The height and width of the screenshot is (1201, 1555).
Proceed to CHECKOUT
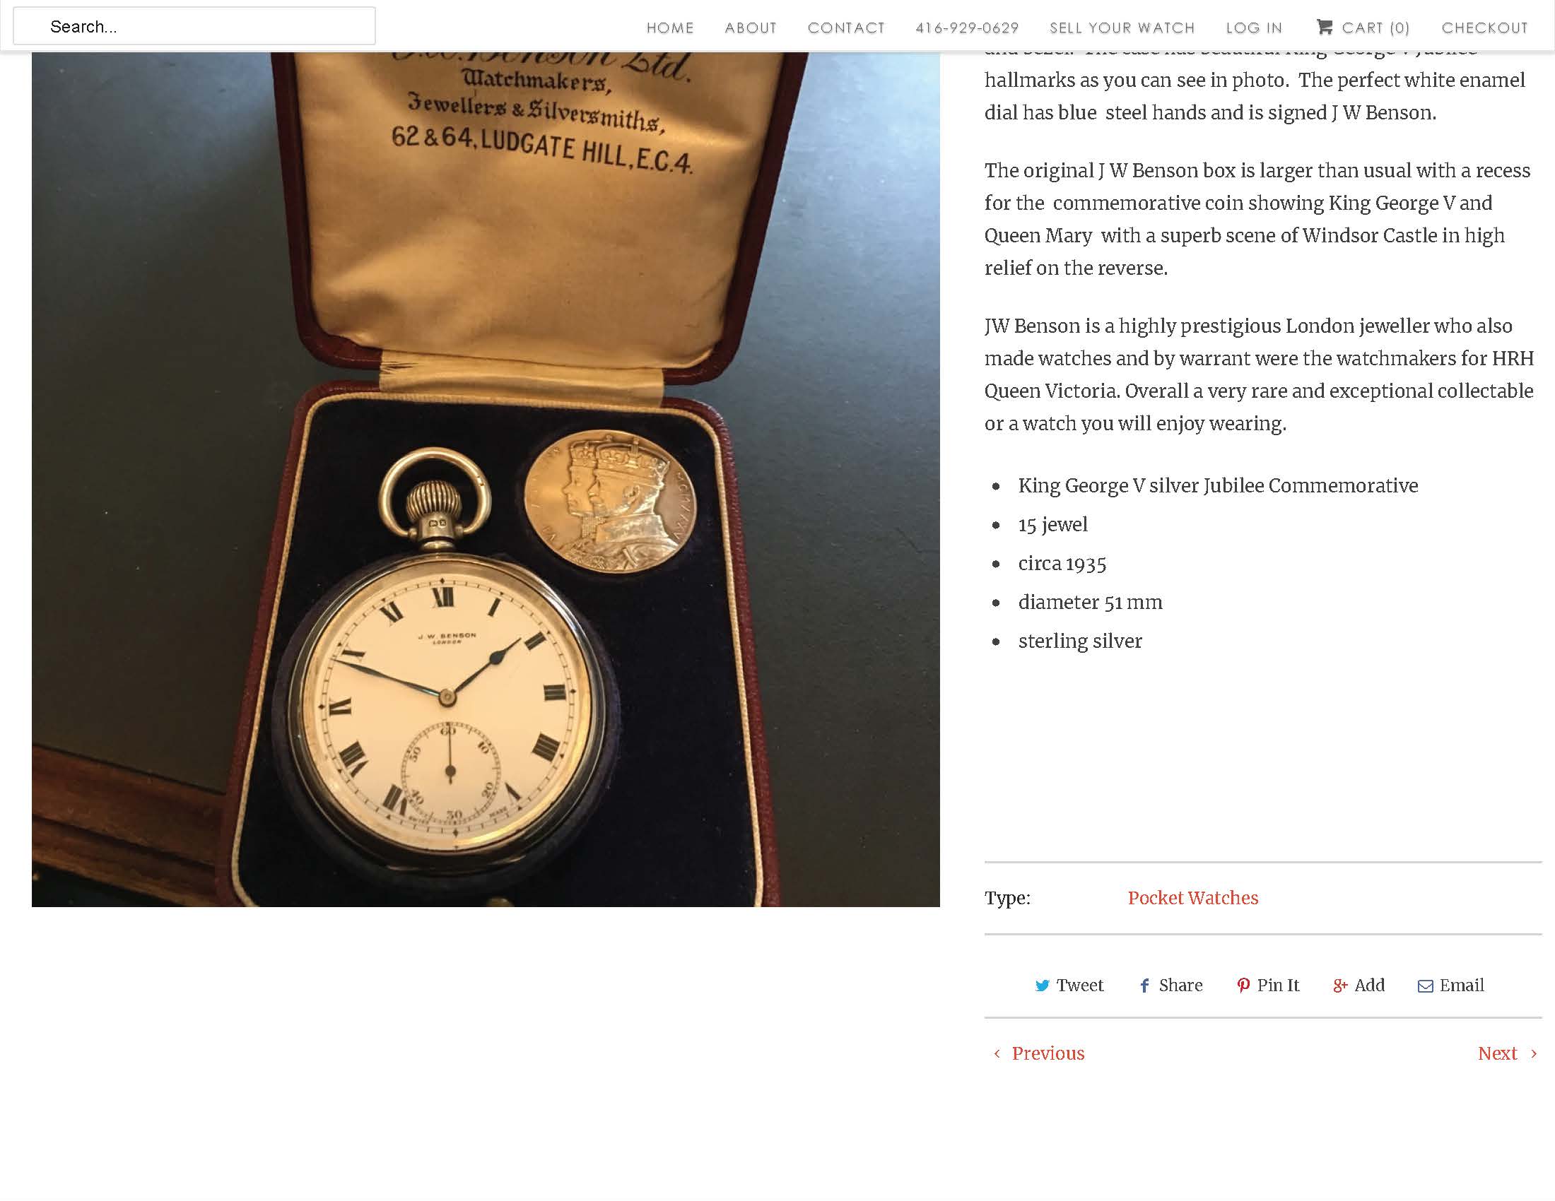[1484, 28]
